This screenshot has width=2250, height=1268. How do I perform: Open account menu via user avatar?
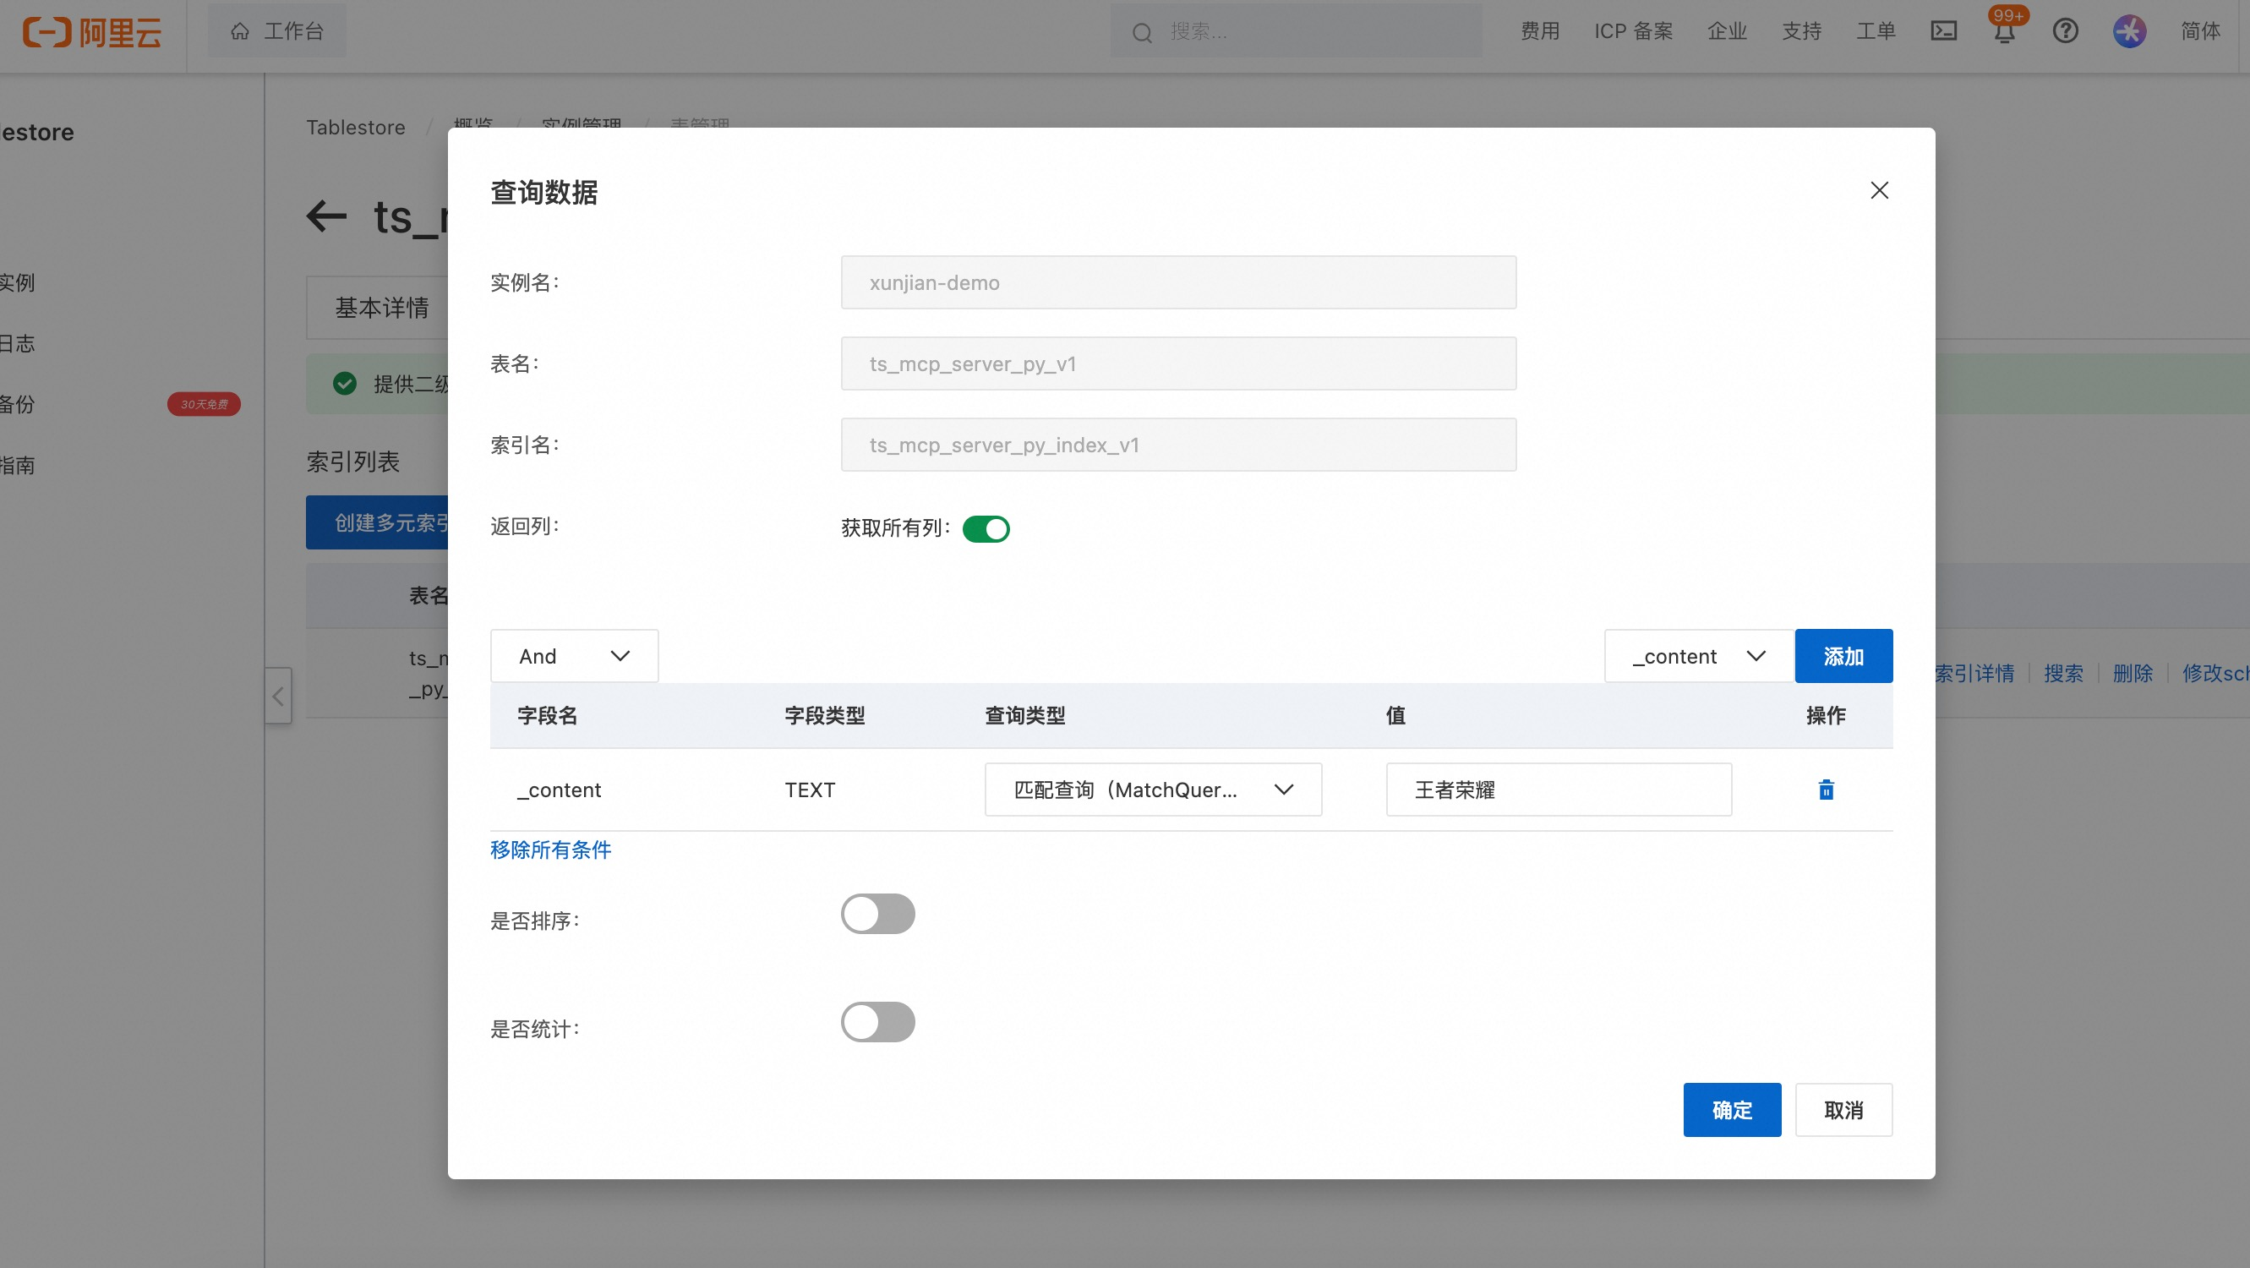click(2128, 30)
